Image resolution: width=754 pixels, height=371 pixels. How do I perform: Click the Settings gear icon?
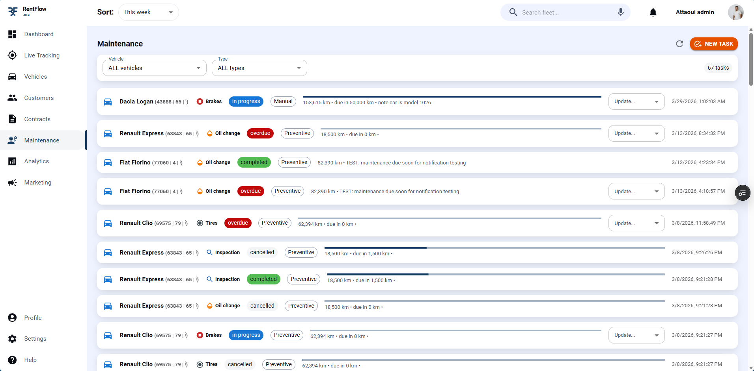click(12, 339)
